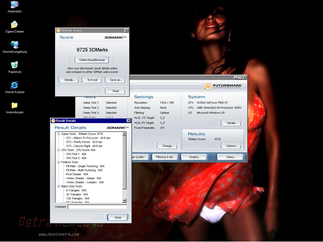Collapse the Batch Size Tests tree node
Screen dimensions: 323x242
59,187
